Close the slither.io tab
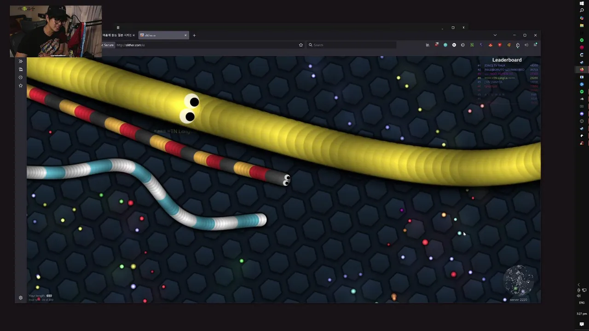Screen dimensions: 589x331 (x=185, y=35)
